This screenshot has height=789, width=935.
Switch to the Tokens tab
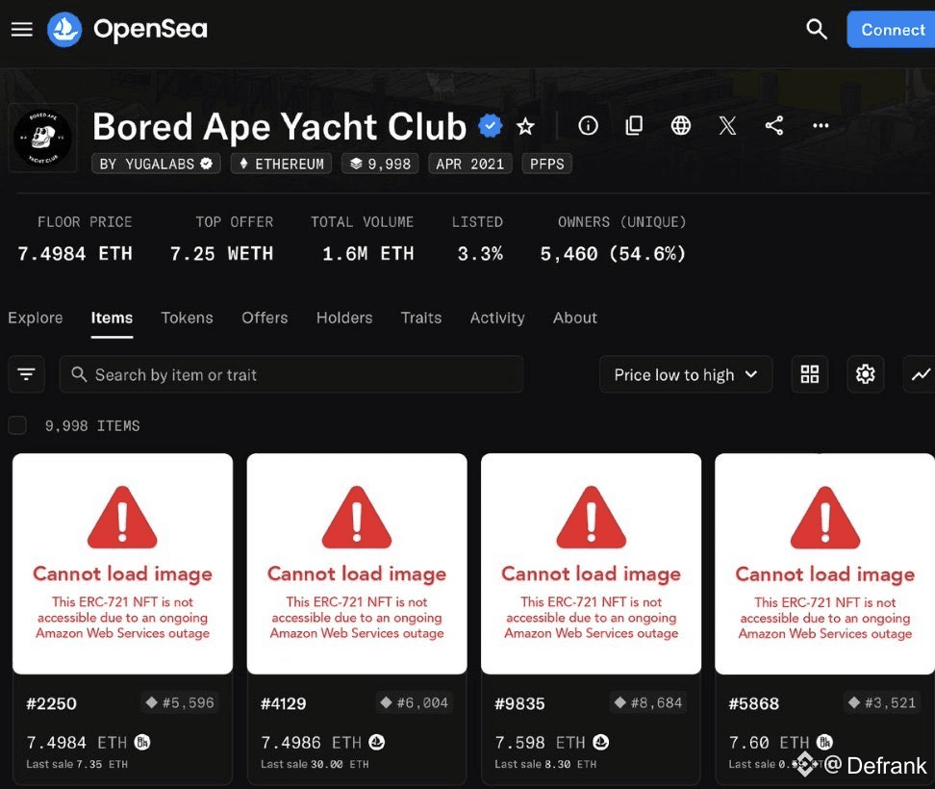[x=187, y=318]
